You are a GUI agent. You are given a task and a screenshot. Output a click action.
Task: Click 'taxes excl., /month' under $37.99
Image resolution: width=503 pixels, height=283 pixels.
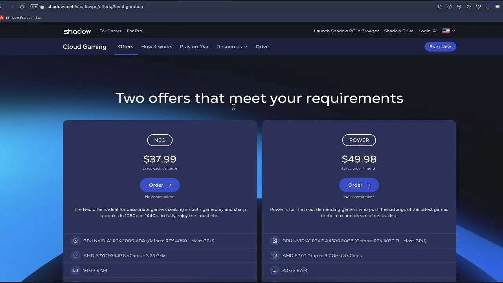click(160, 169)
